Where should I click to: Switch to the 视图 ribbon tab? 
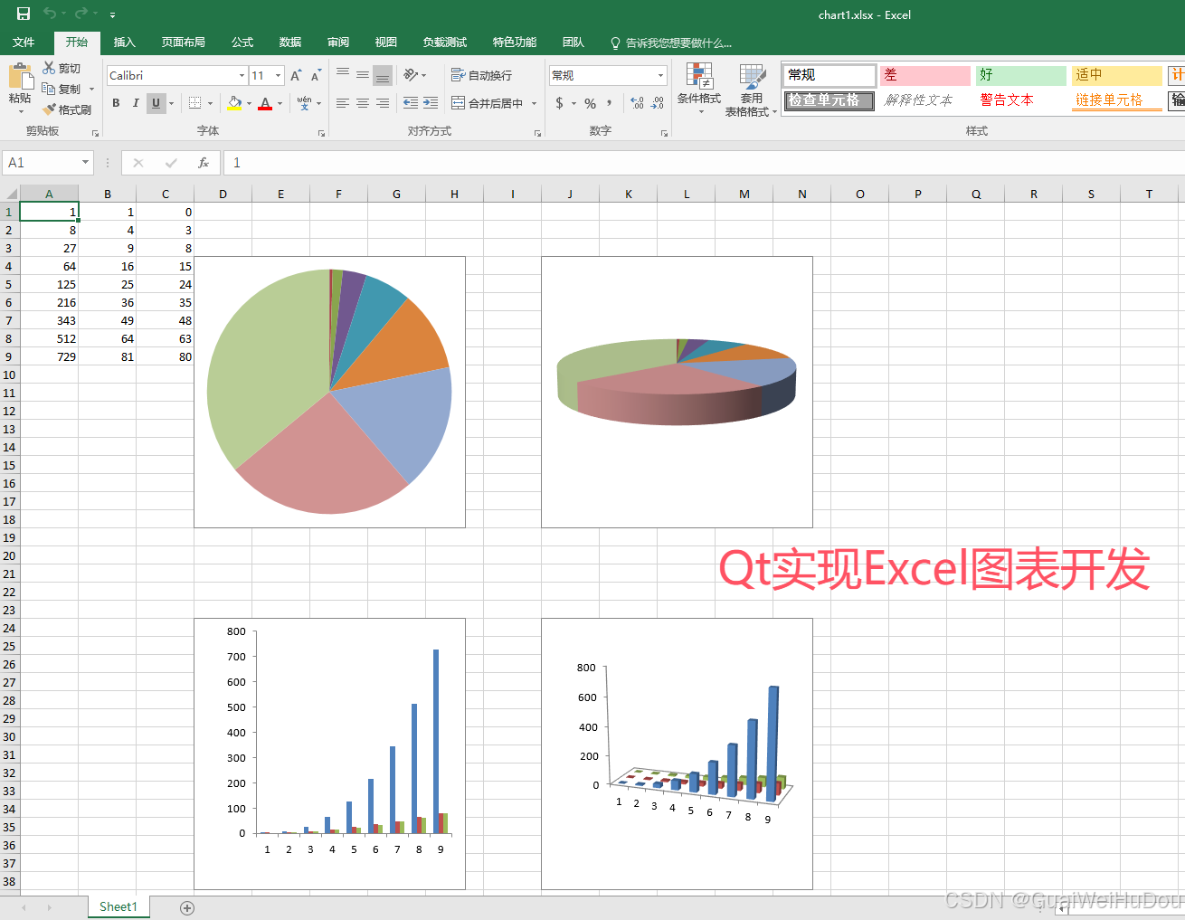click(386, 43)
